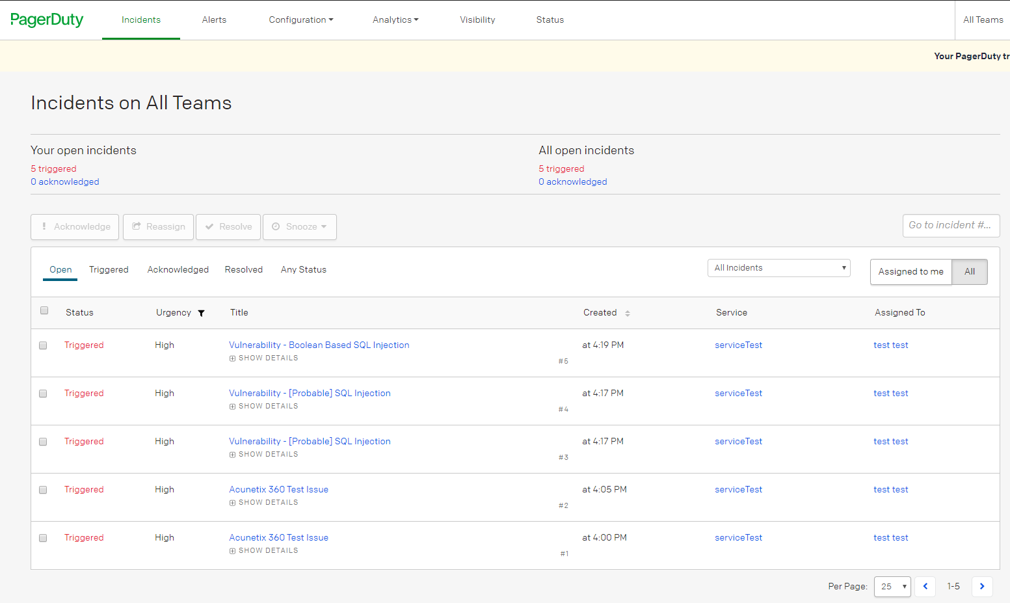This screenshot has height=603, width=1010.
Task: Check the Boolean Based SQL Injection incident
Action: [x=43, y=345]
